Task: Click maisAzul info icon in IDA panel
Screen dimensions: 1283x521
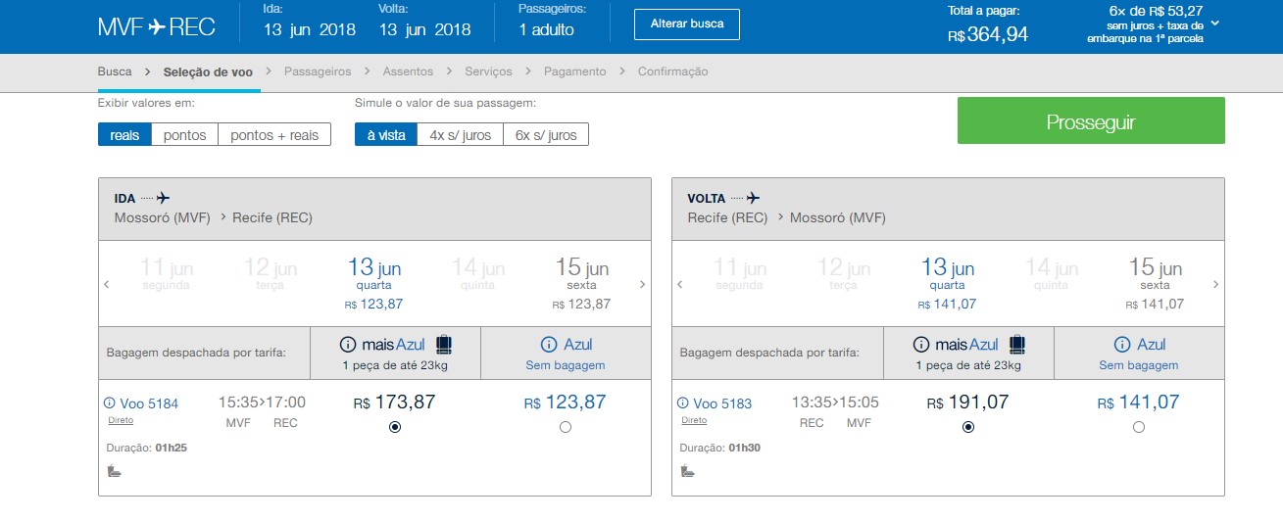Action: (347, 345)
